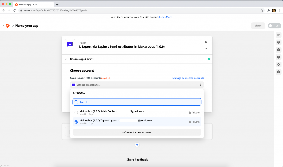Click the Zapier logo icon
The image size is (283, 167).
8,26
